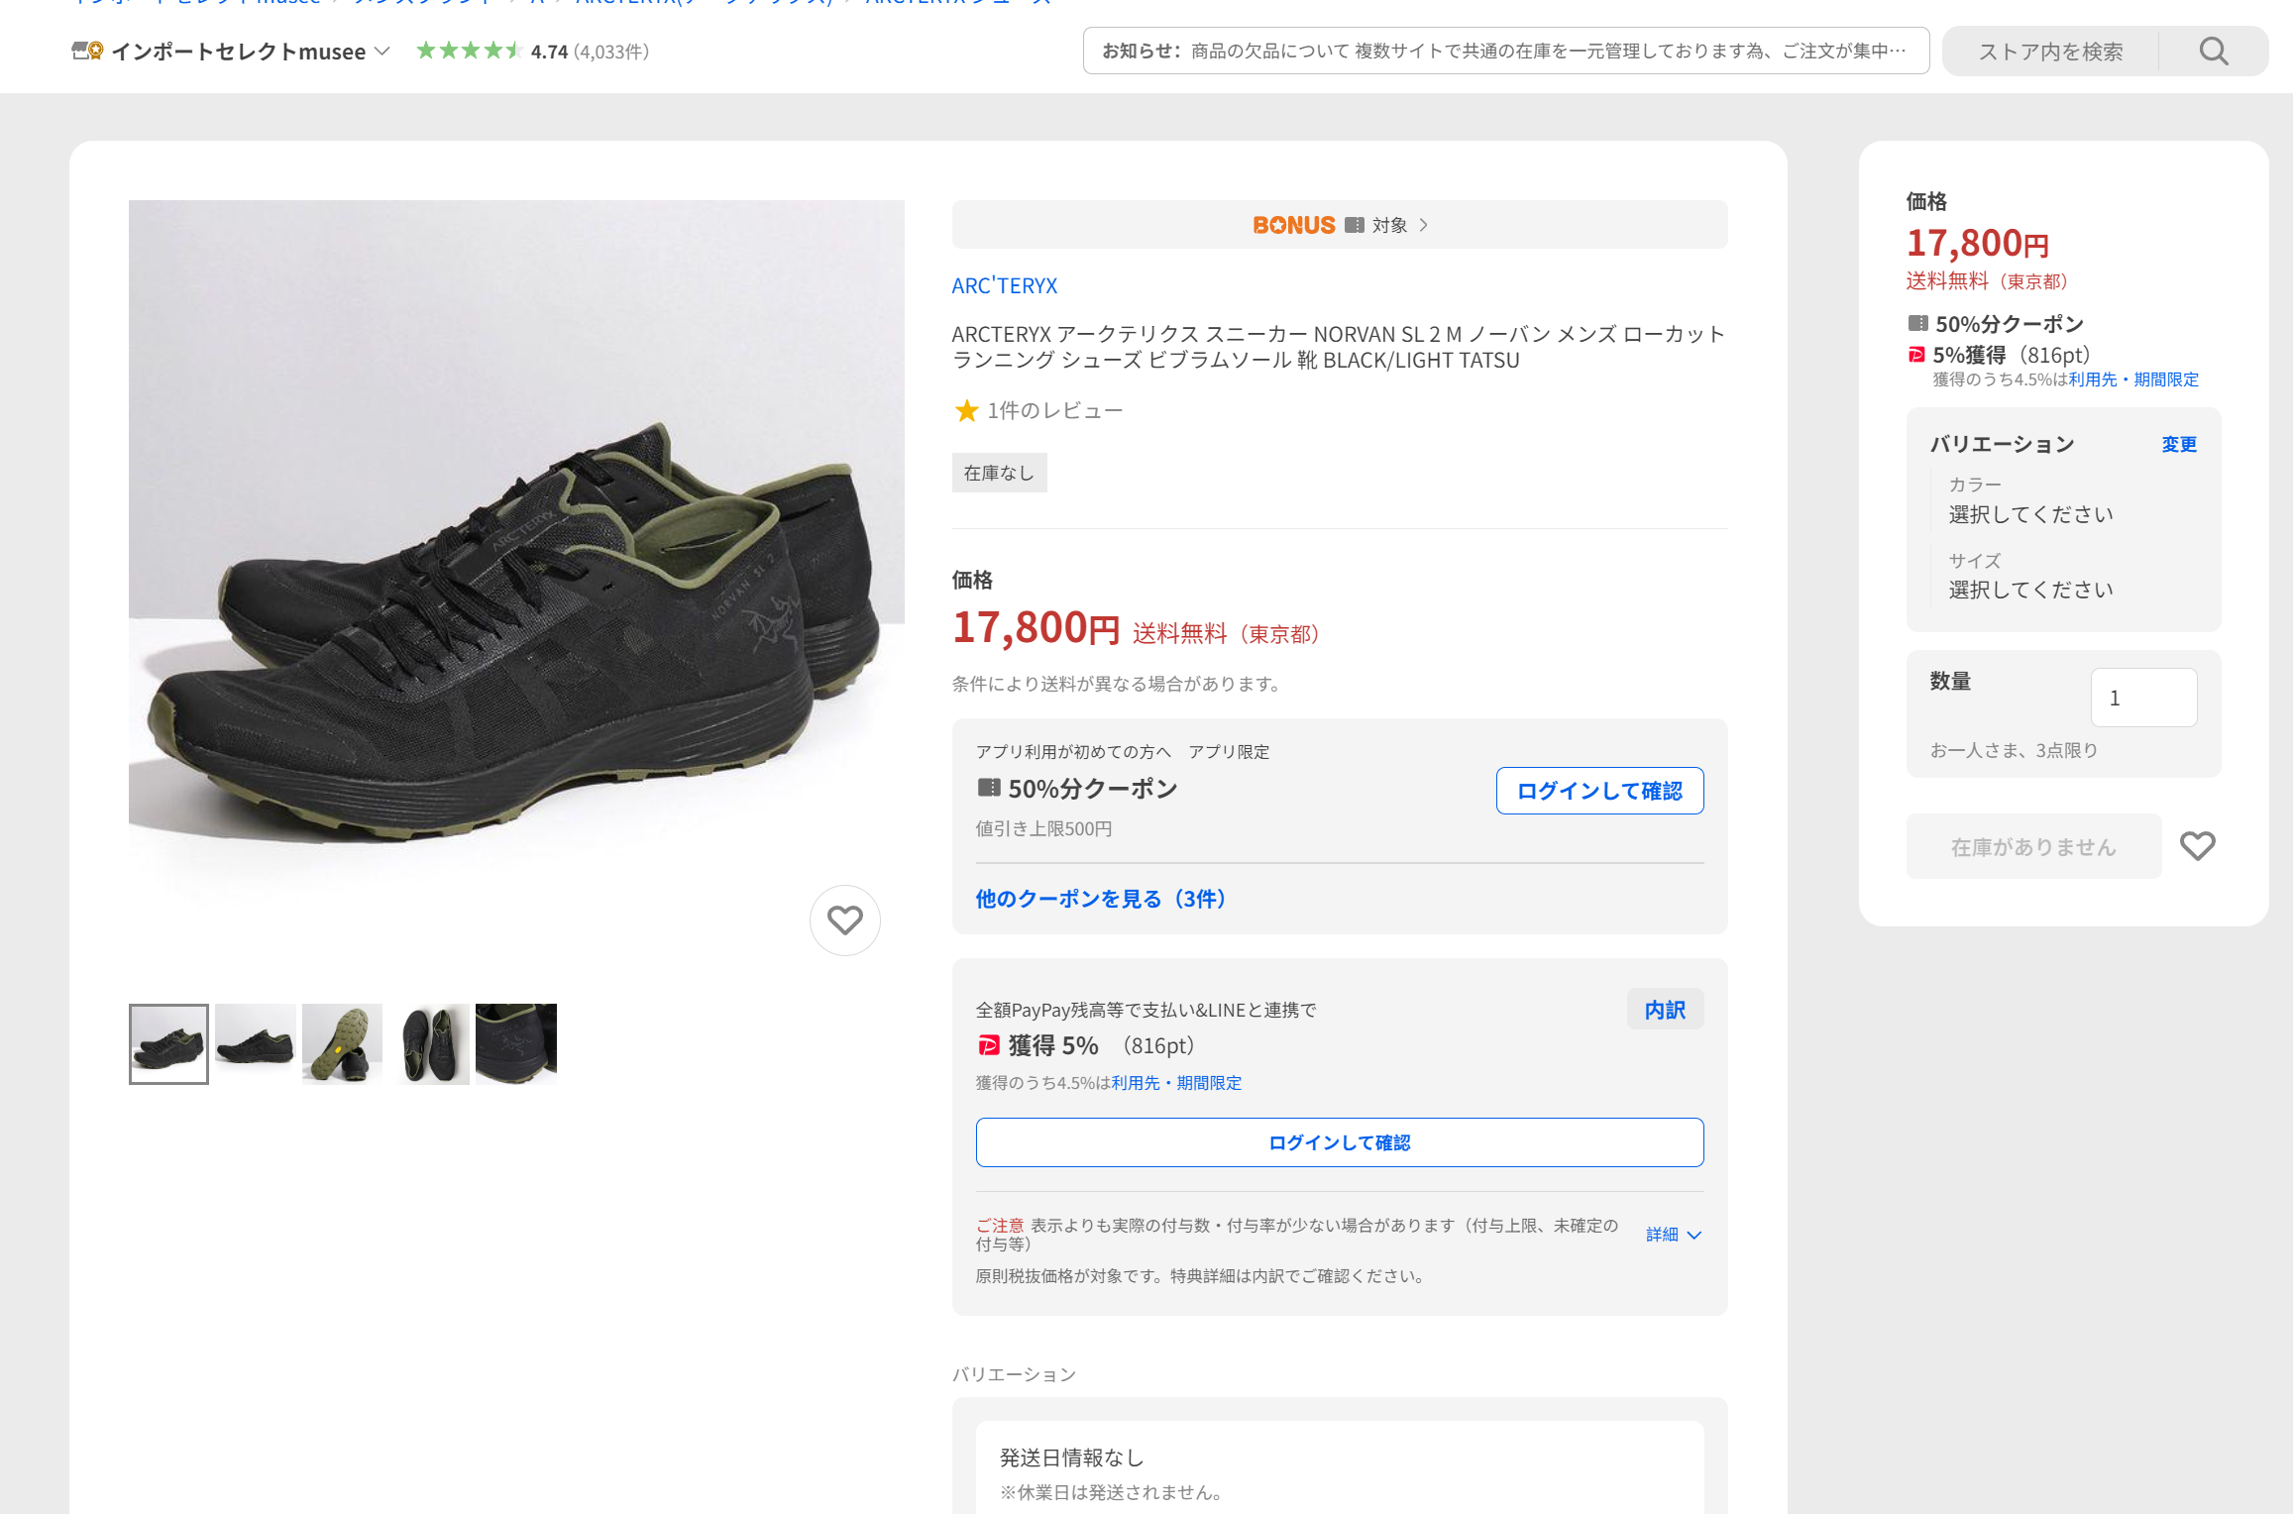Open 他のクーポンを見る（3件） link
Image resolution: width=2293 pixels, height=1514 pixels.
tap(1101, 899)
